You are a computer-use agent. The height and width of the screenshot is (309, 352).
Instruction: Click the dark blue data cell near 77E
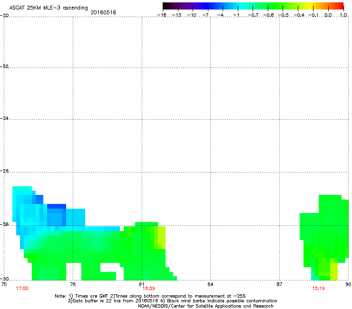tap(56, 206)
